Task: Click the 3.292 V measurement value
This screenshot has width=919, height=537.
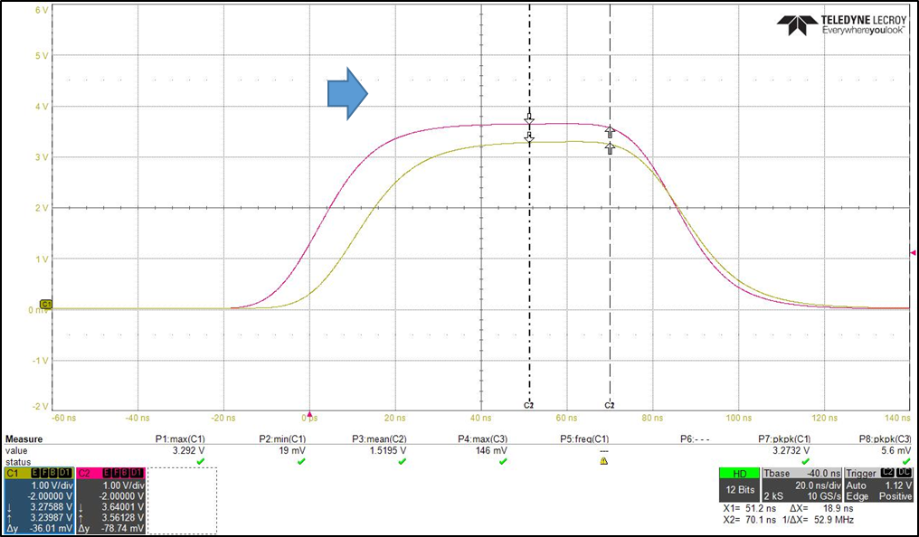Action: pyautogui.click(x=191, y=451)
